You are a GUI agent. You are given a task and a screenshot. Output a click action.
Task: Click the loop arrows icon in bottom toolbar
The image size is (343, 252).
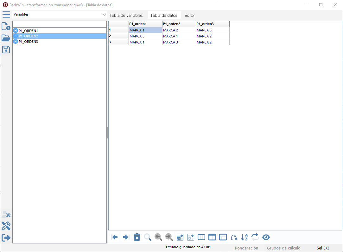[255, 237]
